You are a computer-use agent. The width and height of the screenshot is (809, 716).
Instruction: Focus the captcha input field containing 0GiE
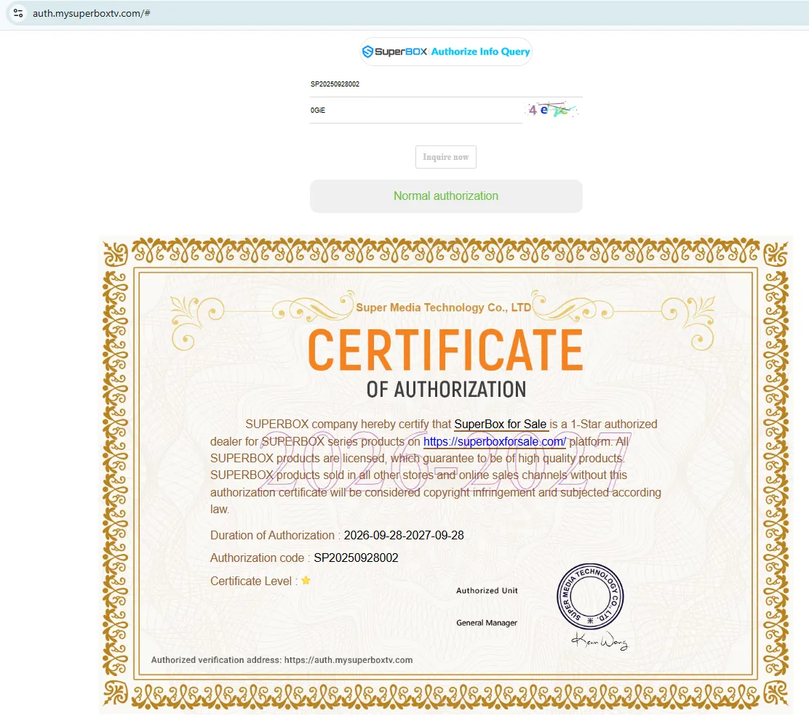click(416, 110)
